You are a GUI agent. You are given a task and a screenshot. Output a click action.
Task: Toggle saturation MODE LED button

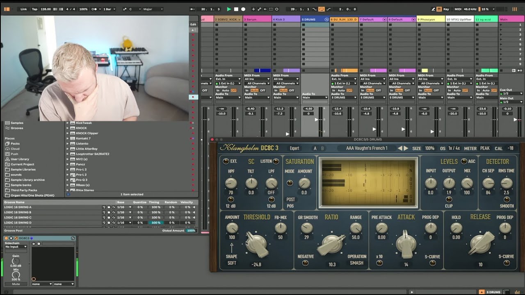tap(290, 183)
